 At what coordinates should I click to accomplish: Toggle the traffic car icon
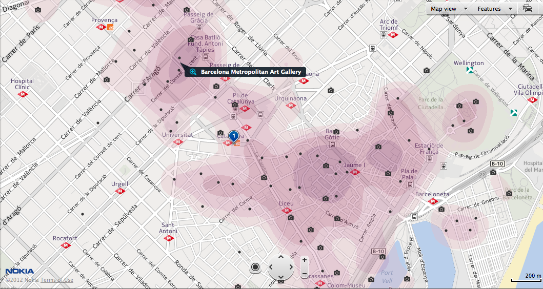click(x=528, y=9)
